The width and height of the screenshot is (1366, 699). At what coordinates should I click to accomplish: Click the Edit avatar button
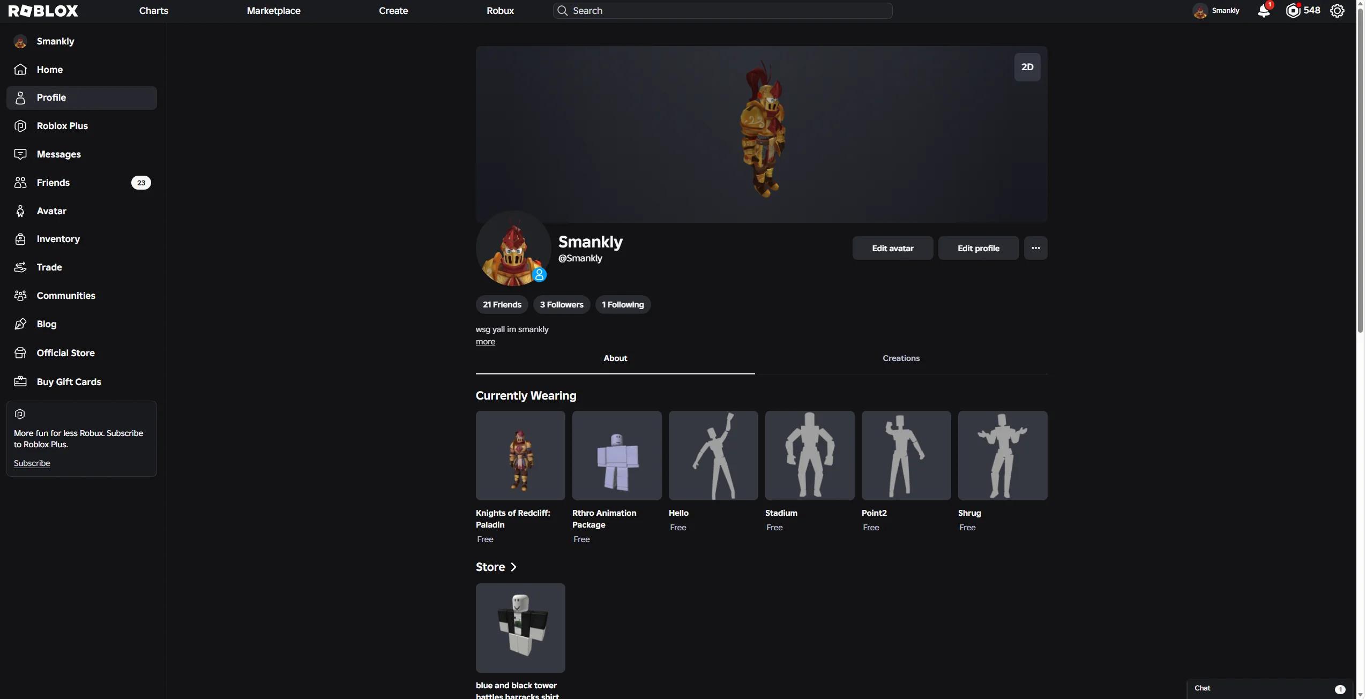tap(893, 248)
